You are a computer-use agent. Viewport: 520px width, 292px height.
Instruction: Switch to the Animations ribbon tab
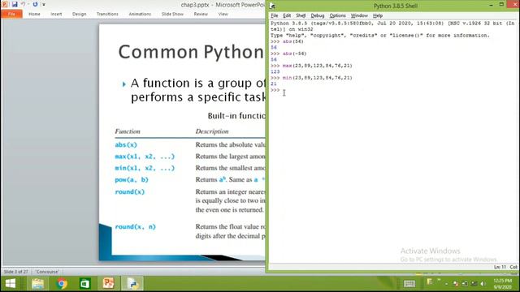140,14
